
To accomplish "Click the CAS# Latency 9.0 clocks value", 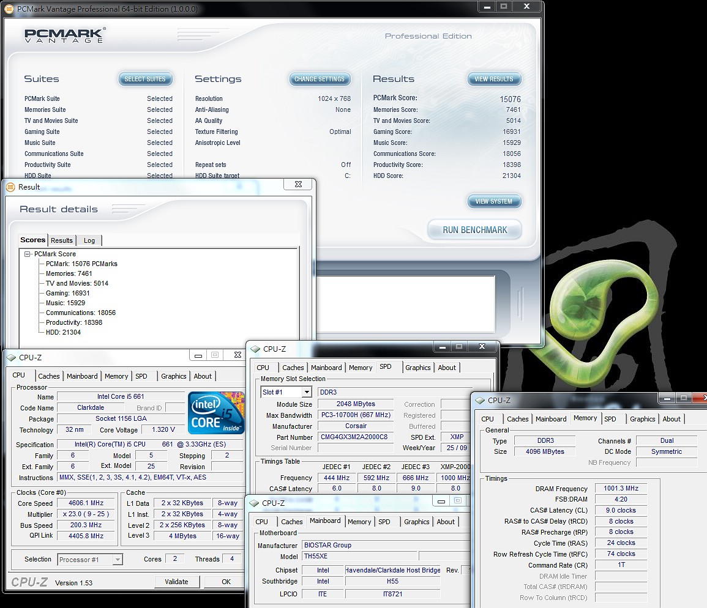I will (621, 510).
